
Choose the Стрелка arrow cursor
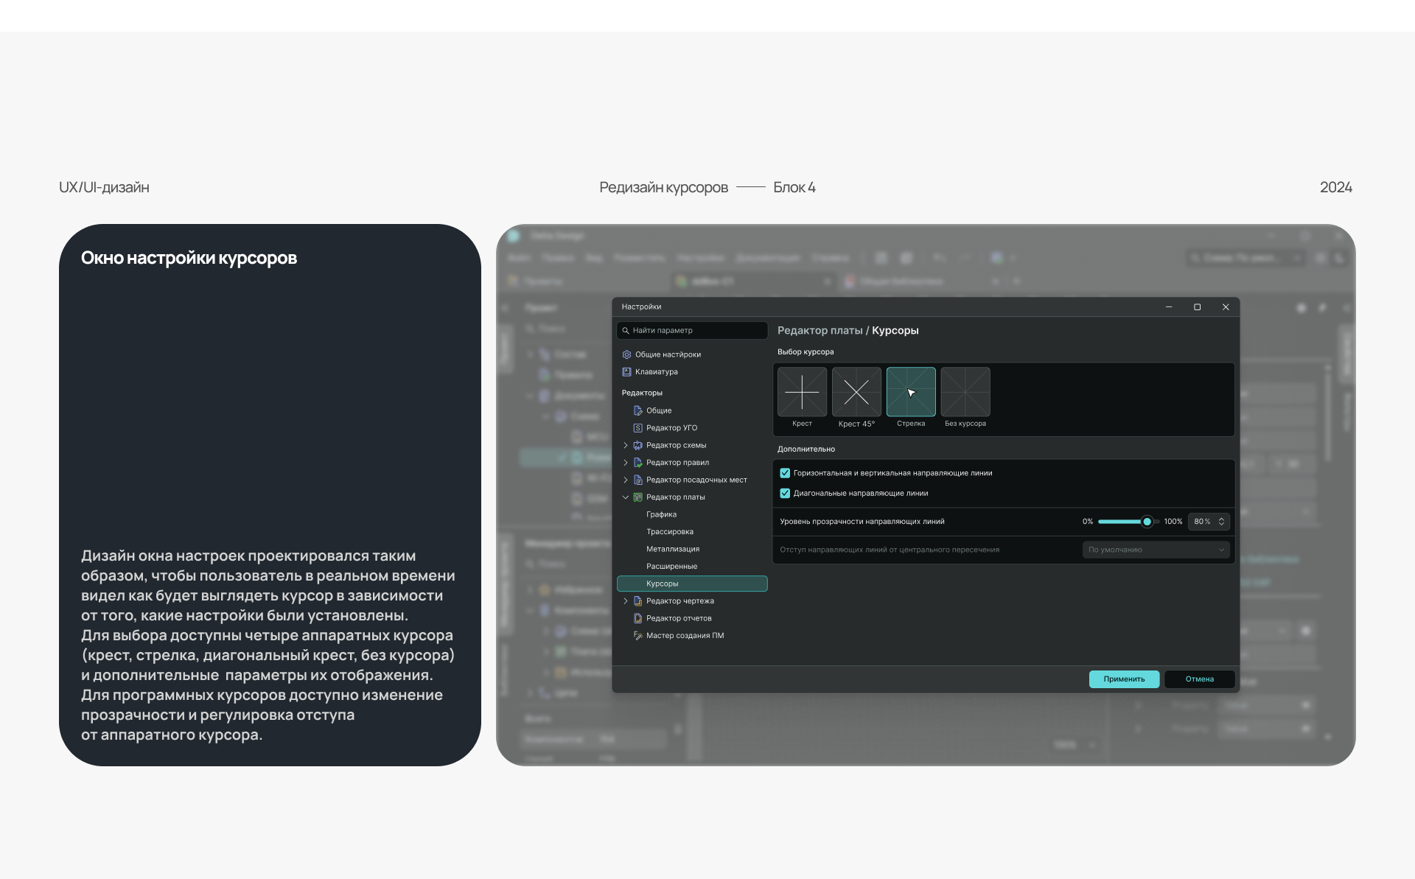tap(911, 392)
